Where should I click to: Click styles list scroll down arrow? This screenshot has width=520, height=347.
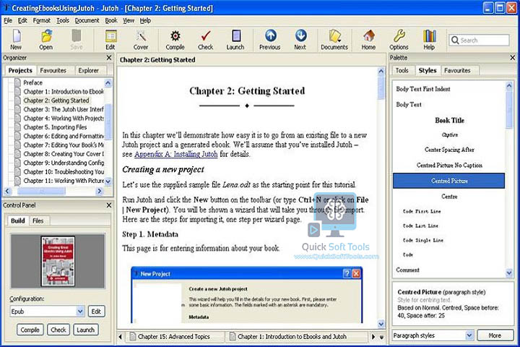coord(509,273)
